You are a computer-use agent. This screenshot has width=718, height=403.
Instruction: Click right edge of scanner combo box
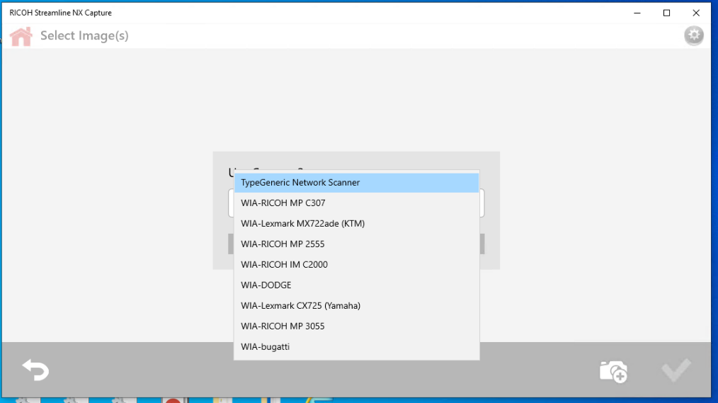coord(482,204)
